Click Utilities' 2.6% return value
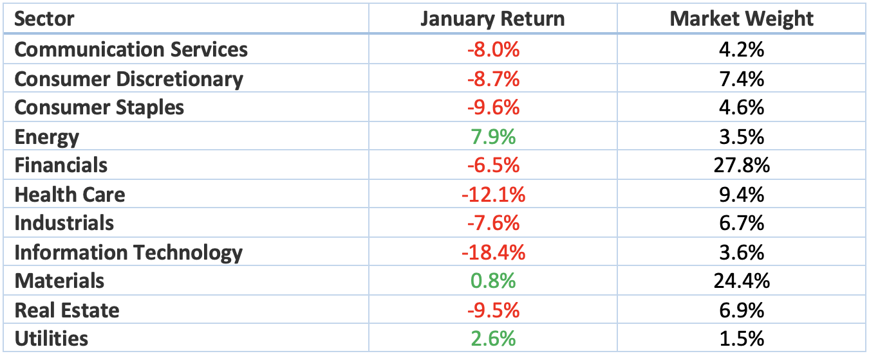 pos(493,339)
